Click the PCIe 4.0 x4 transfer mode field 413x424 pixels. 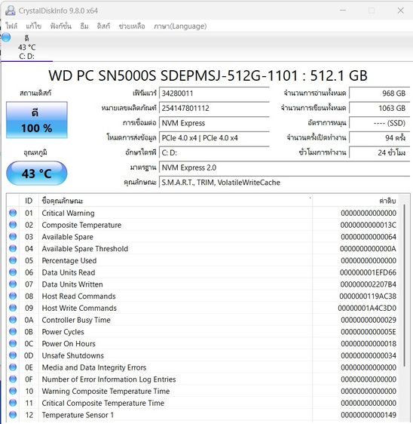[x=214, y=138]
